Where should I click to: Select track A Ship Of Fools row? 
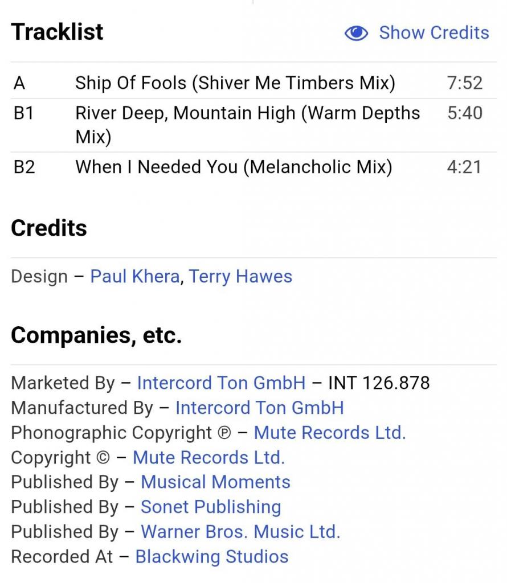tap(254, 83)
